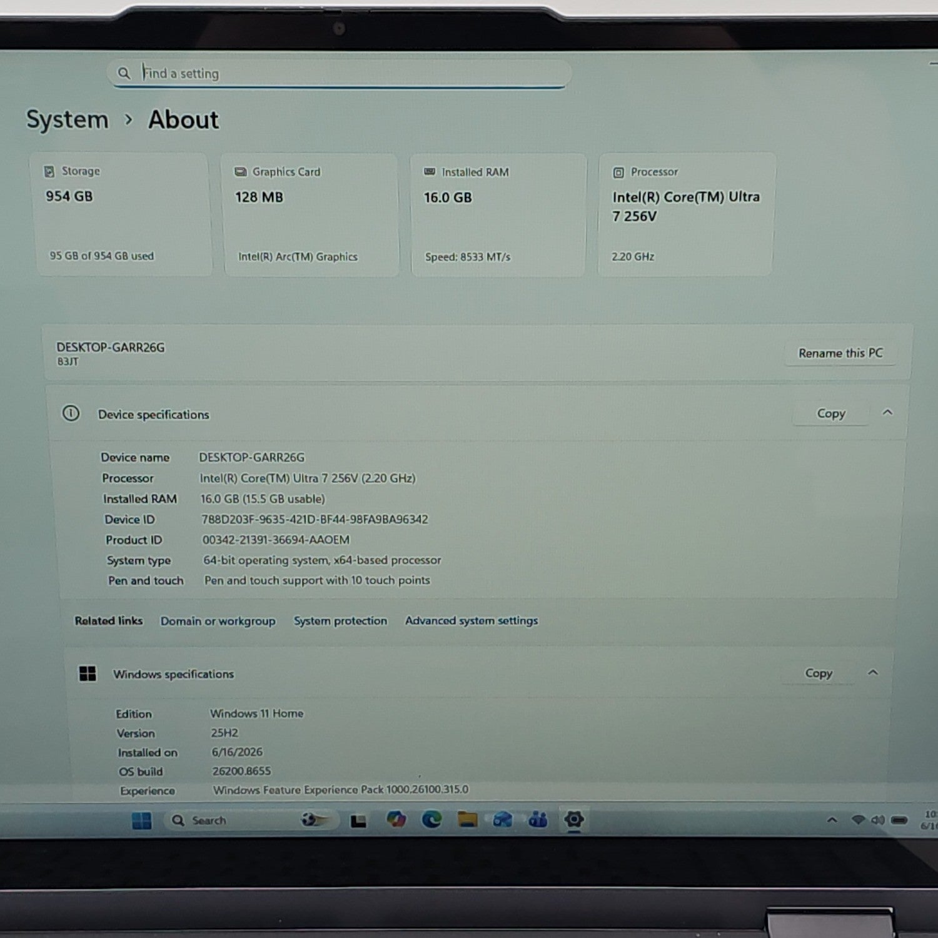The width and height of the screenshot is (938, 938).
Task: Select Device ID value 788D203F-9635-421D-BF44-98FA9BA96342
Action: click(x=315, y=519)
